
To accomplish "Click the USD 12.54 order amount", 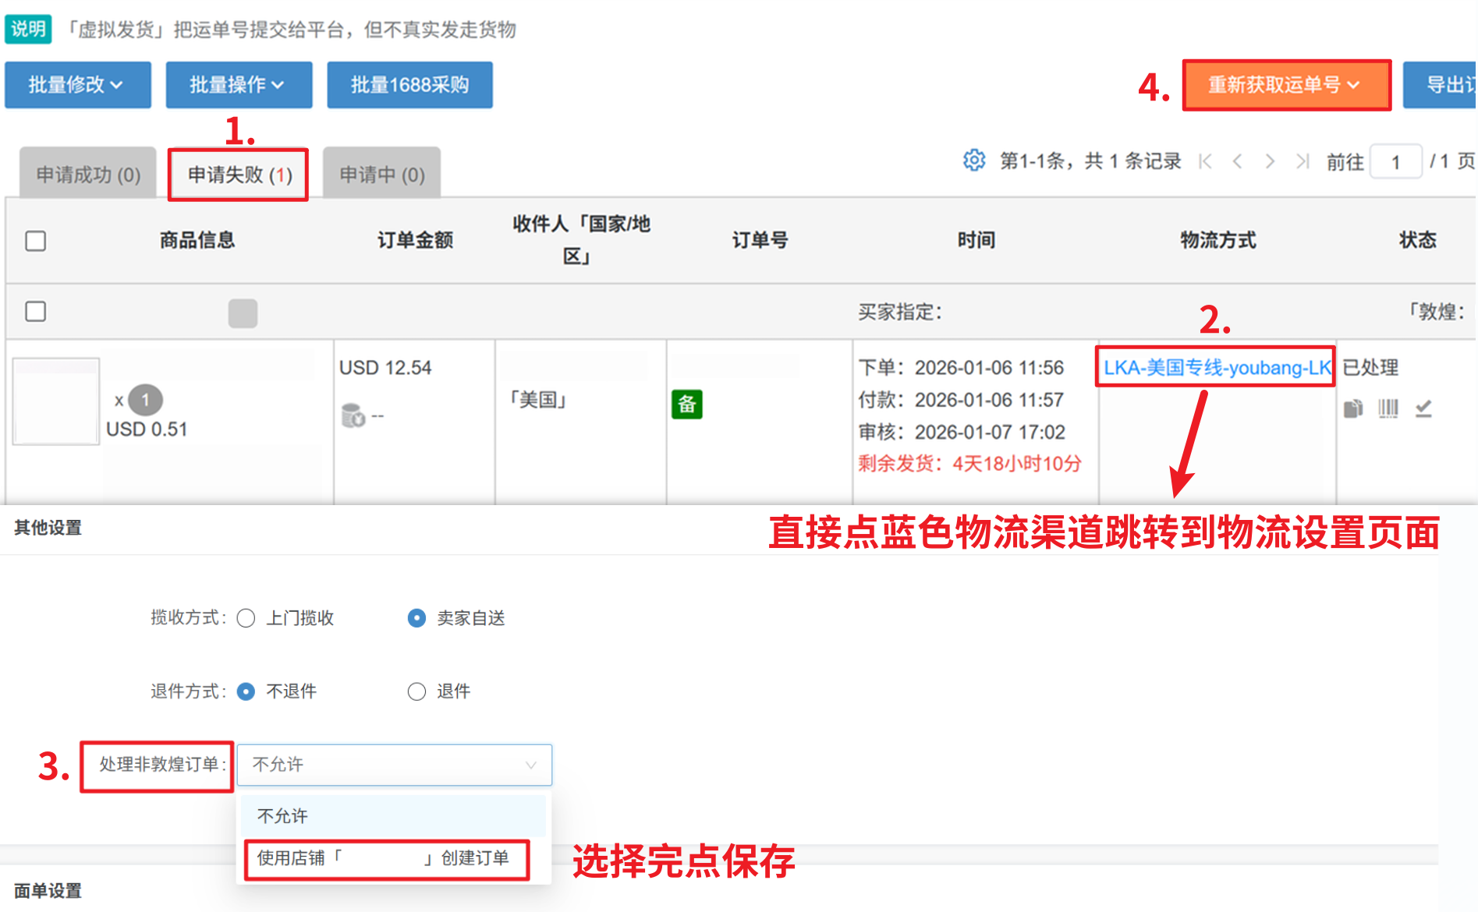I will pyautogui.click(x=385, y=368).
